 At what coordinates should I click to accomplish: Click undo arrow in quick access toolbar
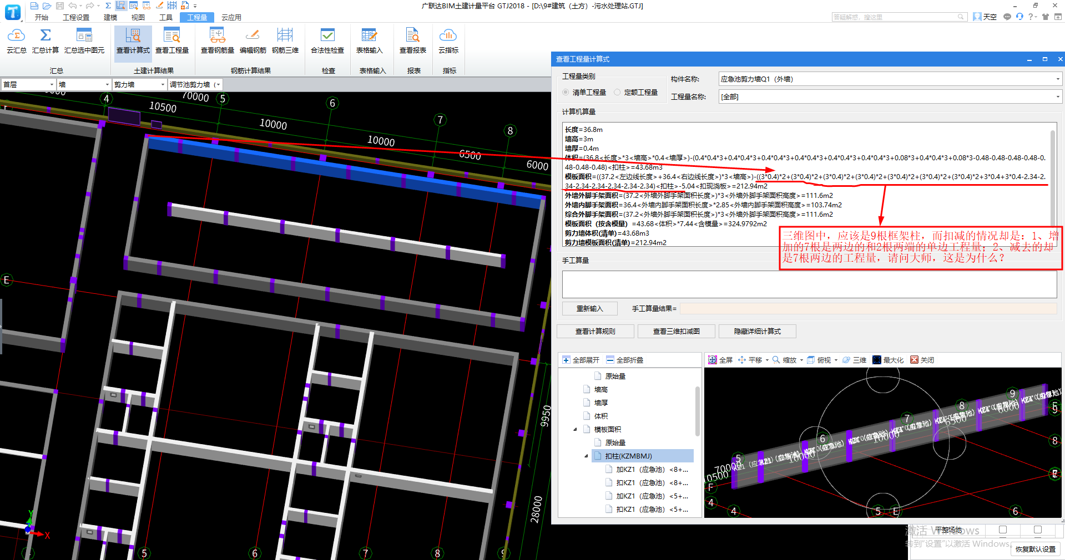(x=73, y=6)
